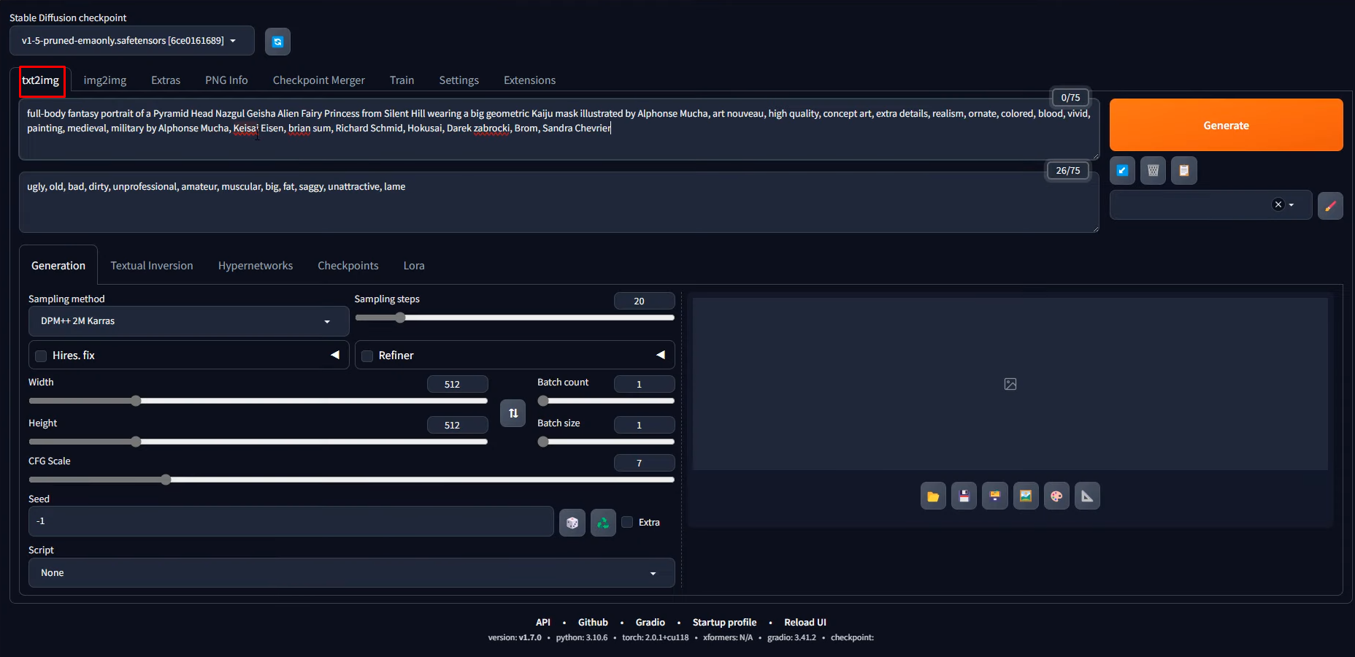This screenshot has height=657, width=1355.
Task: Send the image to the Extras tab
Action: tap(1087, 496)
